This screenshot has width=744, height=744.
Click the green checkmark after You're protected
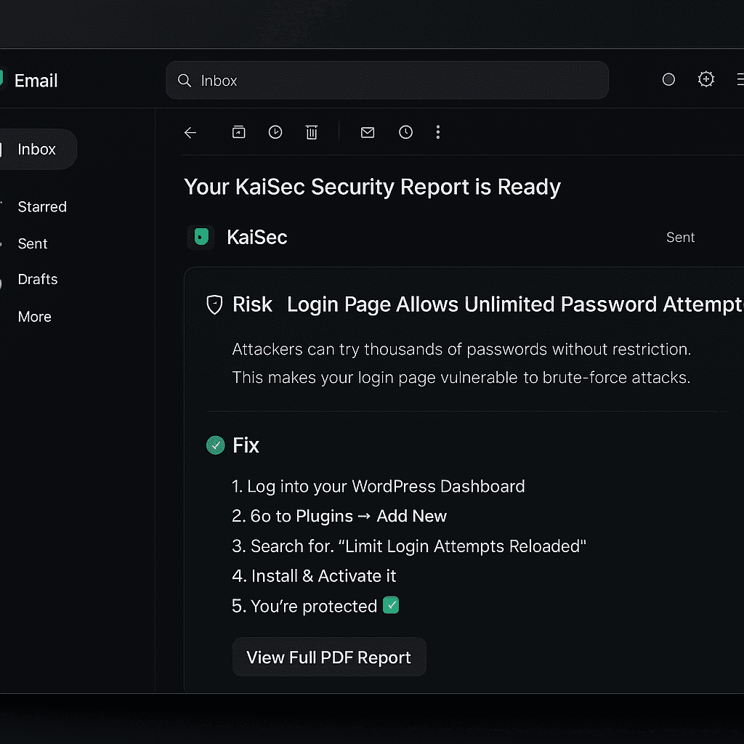pyautogui.click(x=391, y=605)
